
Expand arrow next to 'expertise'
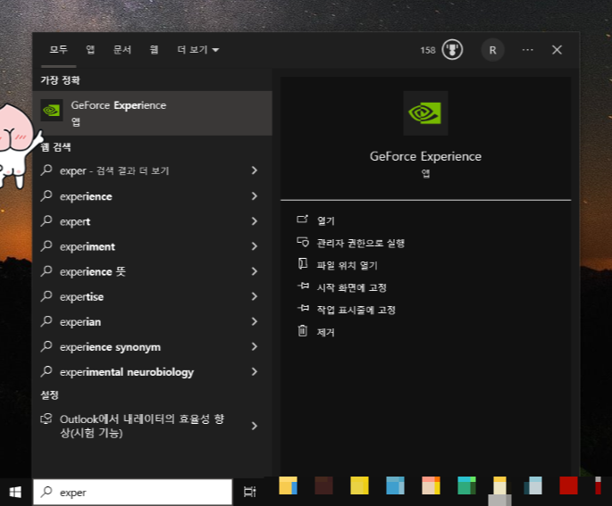(x=255, y=296)
